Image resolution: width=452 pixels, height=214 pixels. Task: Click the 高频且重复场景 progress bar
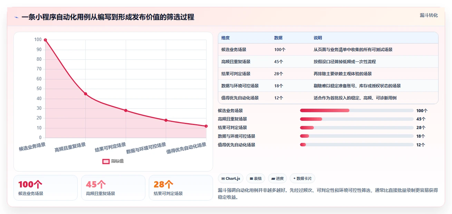(357, 119)
